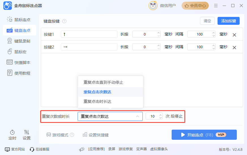Open the hamburger main menu
This screenshot has height=155, width=247.
[216, 6]
